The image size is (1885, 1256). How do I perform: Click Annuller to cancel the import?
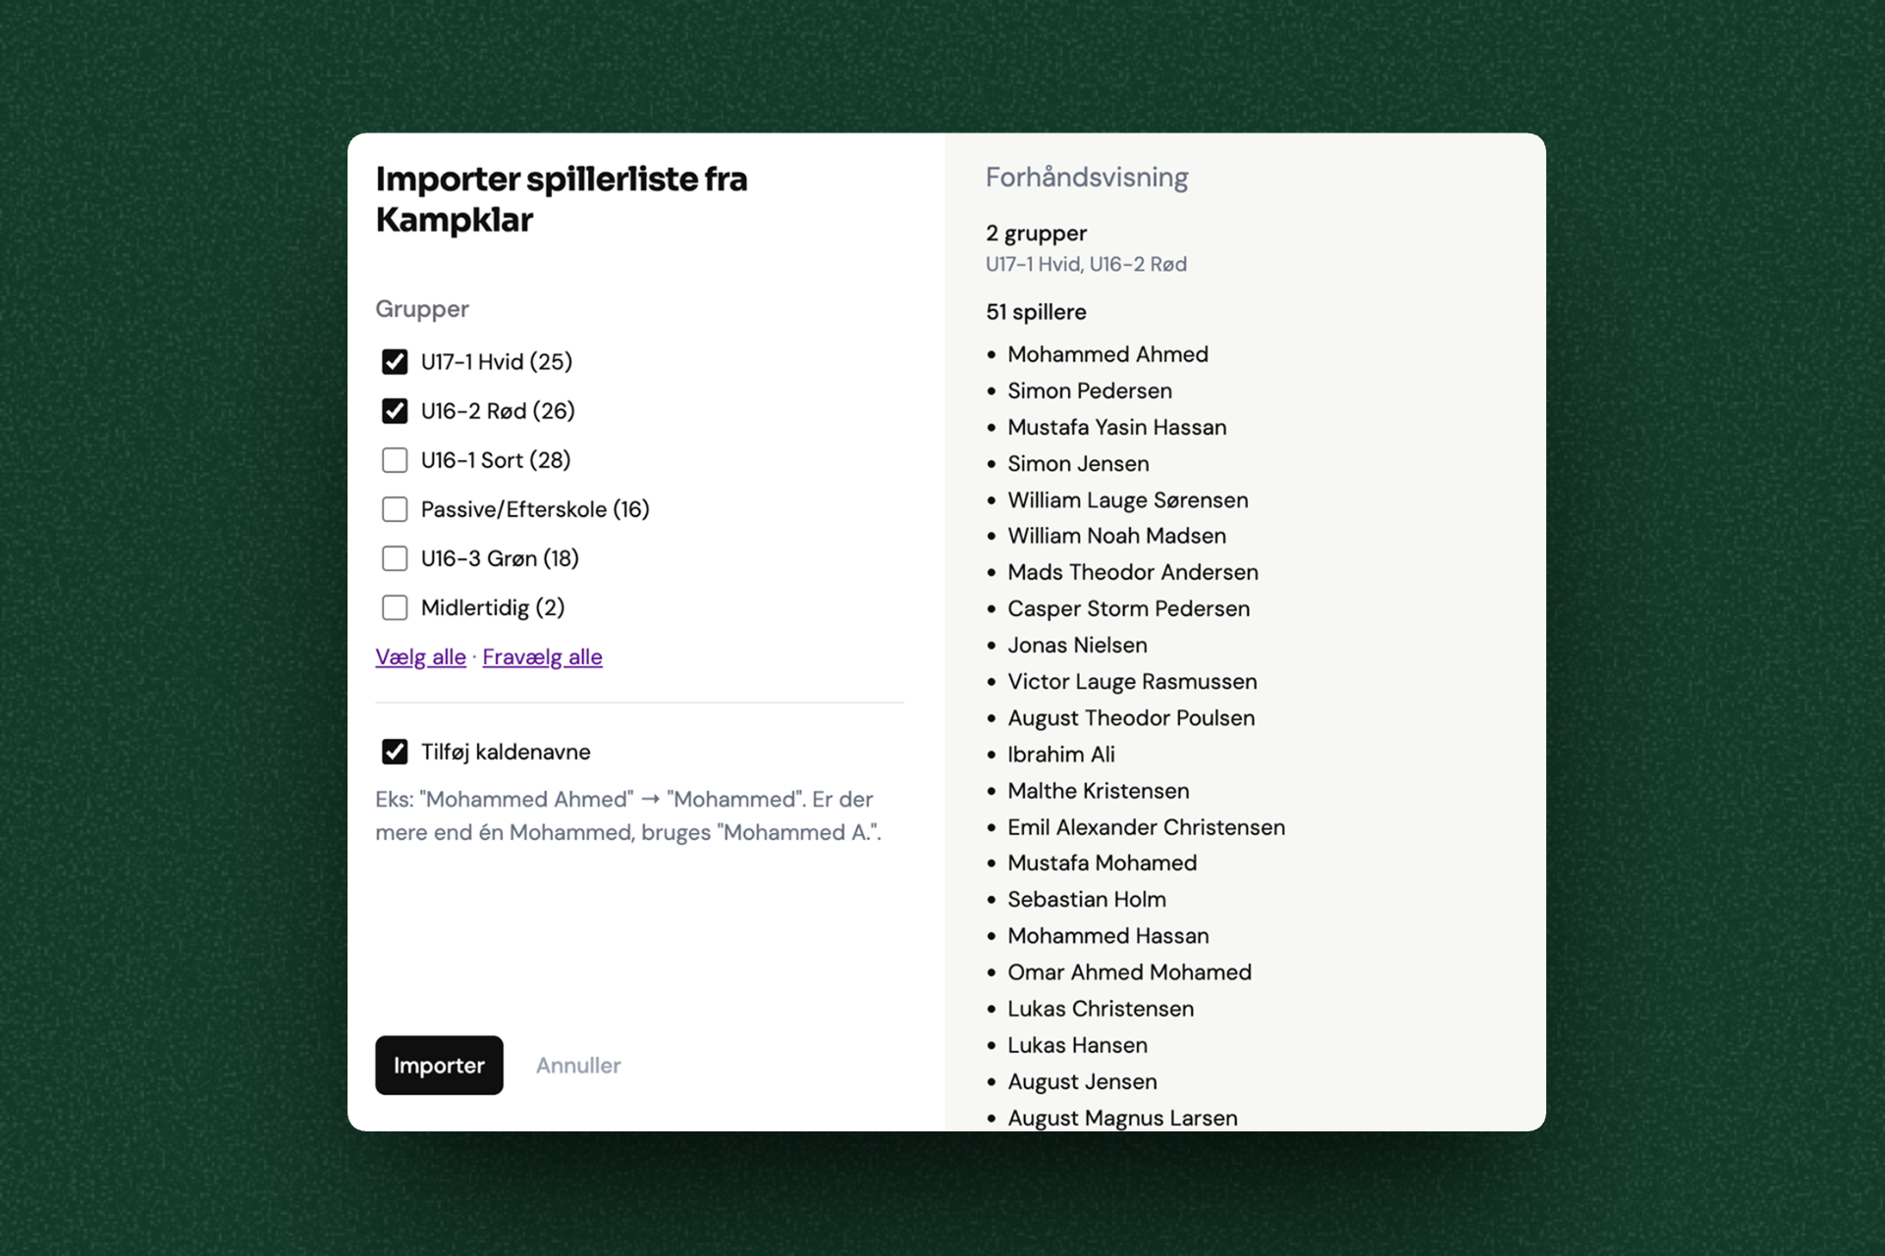point(577,1066)
